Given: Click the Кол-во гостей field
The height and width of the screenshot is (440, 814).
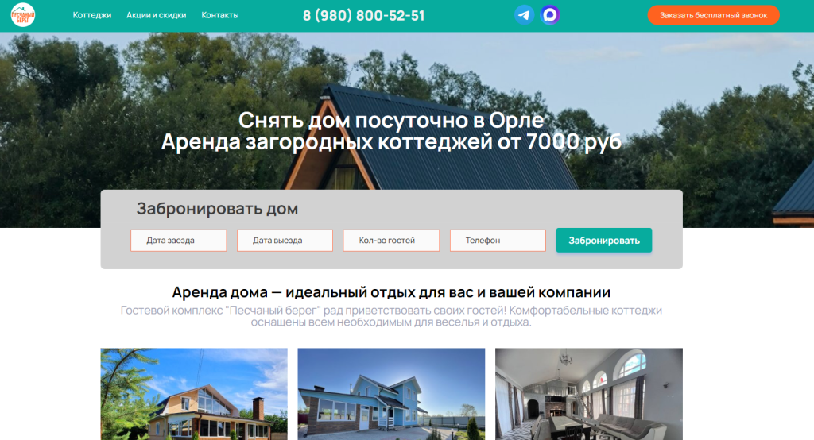Looking at the screenshot, I should click(x=391, y=241).
